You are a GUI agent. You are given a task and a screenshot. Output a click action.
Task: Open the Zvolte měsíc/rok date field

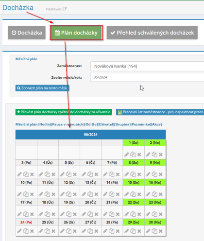tap(147, 77)
